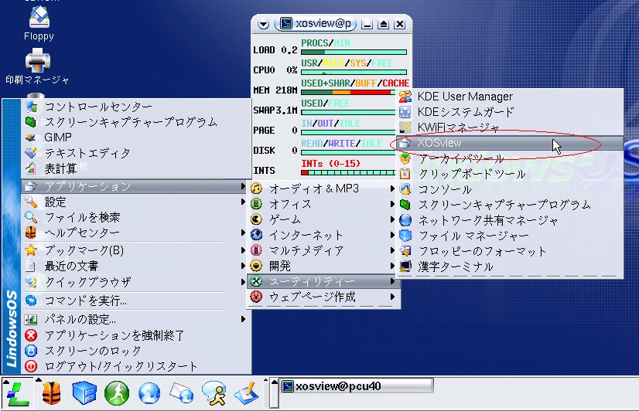639x411 pixels.
Task: Click the INTs (0-15) indicator bar
Action: coord(348,173)
